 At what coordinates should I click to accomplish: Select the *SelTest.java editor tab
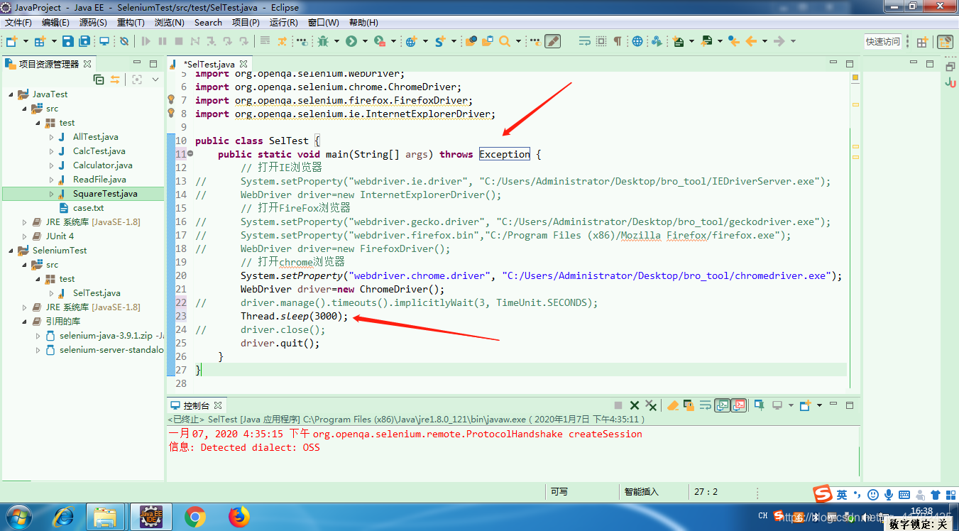click(x=208, y=64)
